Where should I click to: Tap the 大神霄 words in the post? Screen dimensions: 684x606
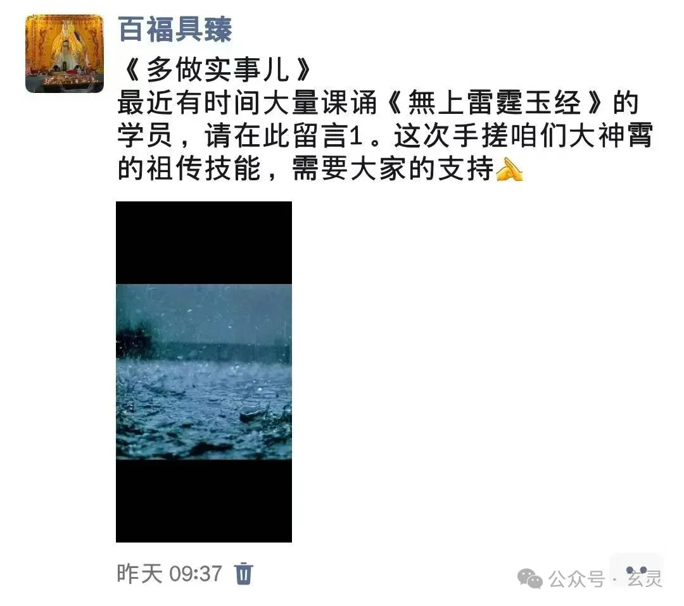point(611,136)
